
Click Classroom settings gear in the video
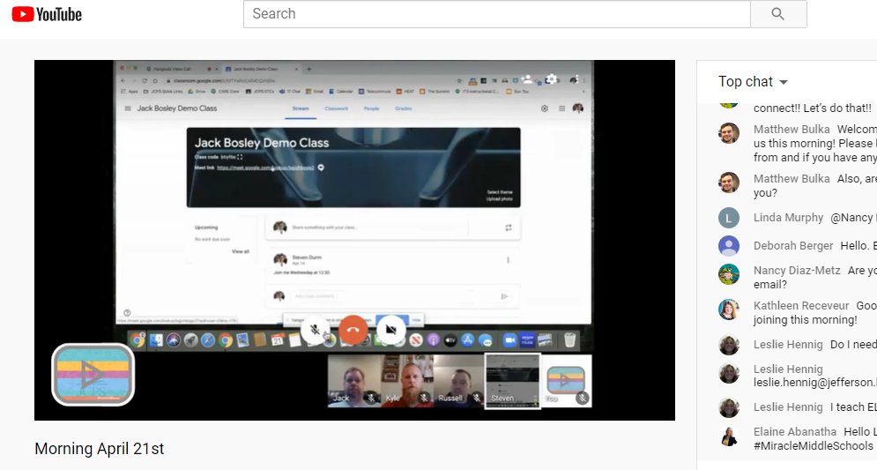pyautogui.click(x=544, y=108)
